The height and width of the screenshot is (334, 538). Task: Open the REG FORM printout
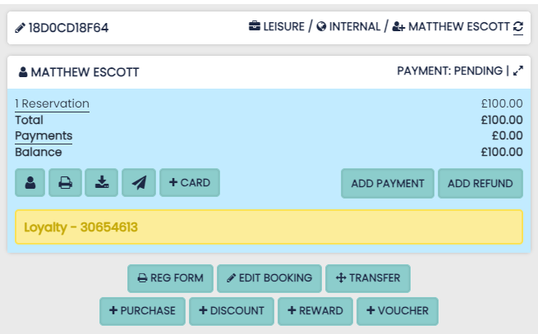(x=170, y=278)
